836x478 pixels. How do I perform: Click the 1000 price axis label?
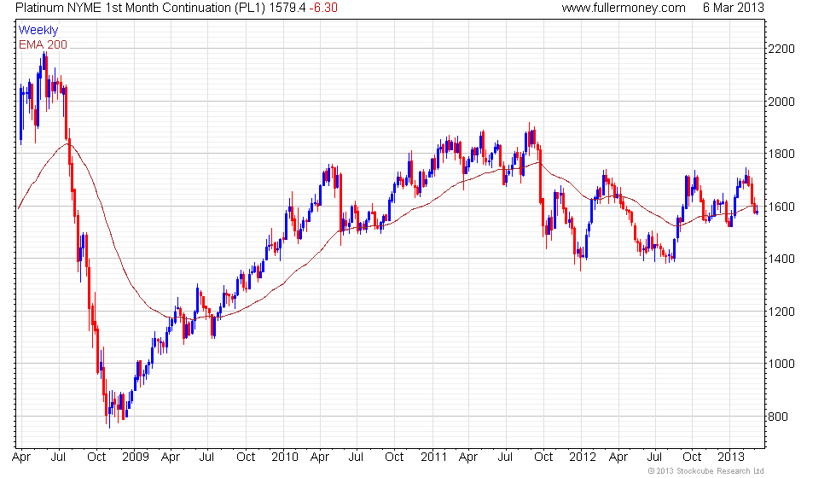[x=781, y=364]
